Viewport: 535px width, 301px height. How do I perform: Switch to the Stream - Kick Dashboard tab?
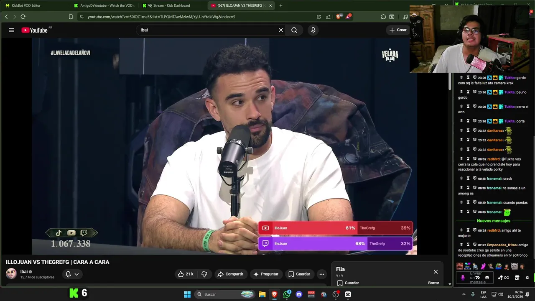pyautogui.click(x=172, y=5)
